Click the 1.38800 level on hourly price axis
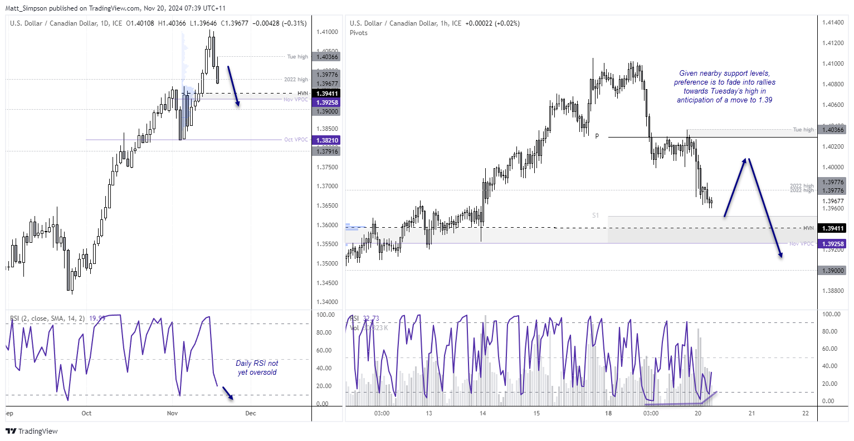The width and height of the screenshot is (854, 441). point(832,291)
